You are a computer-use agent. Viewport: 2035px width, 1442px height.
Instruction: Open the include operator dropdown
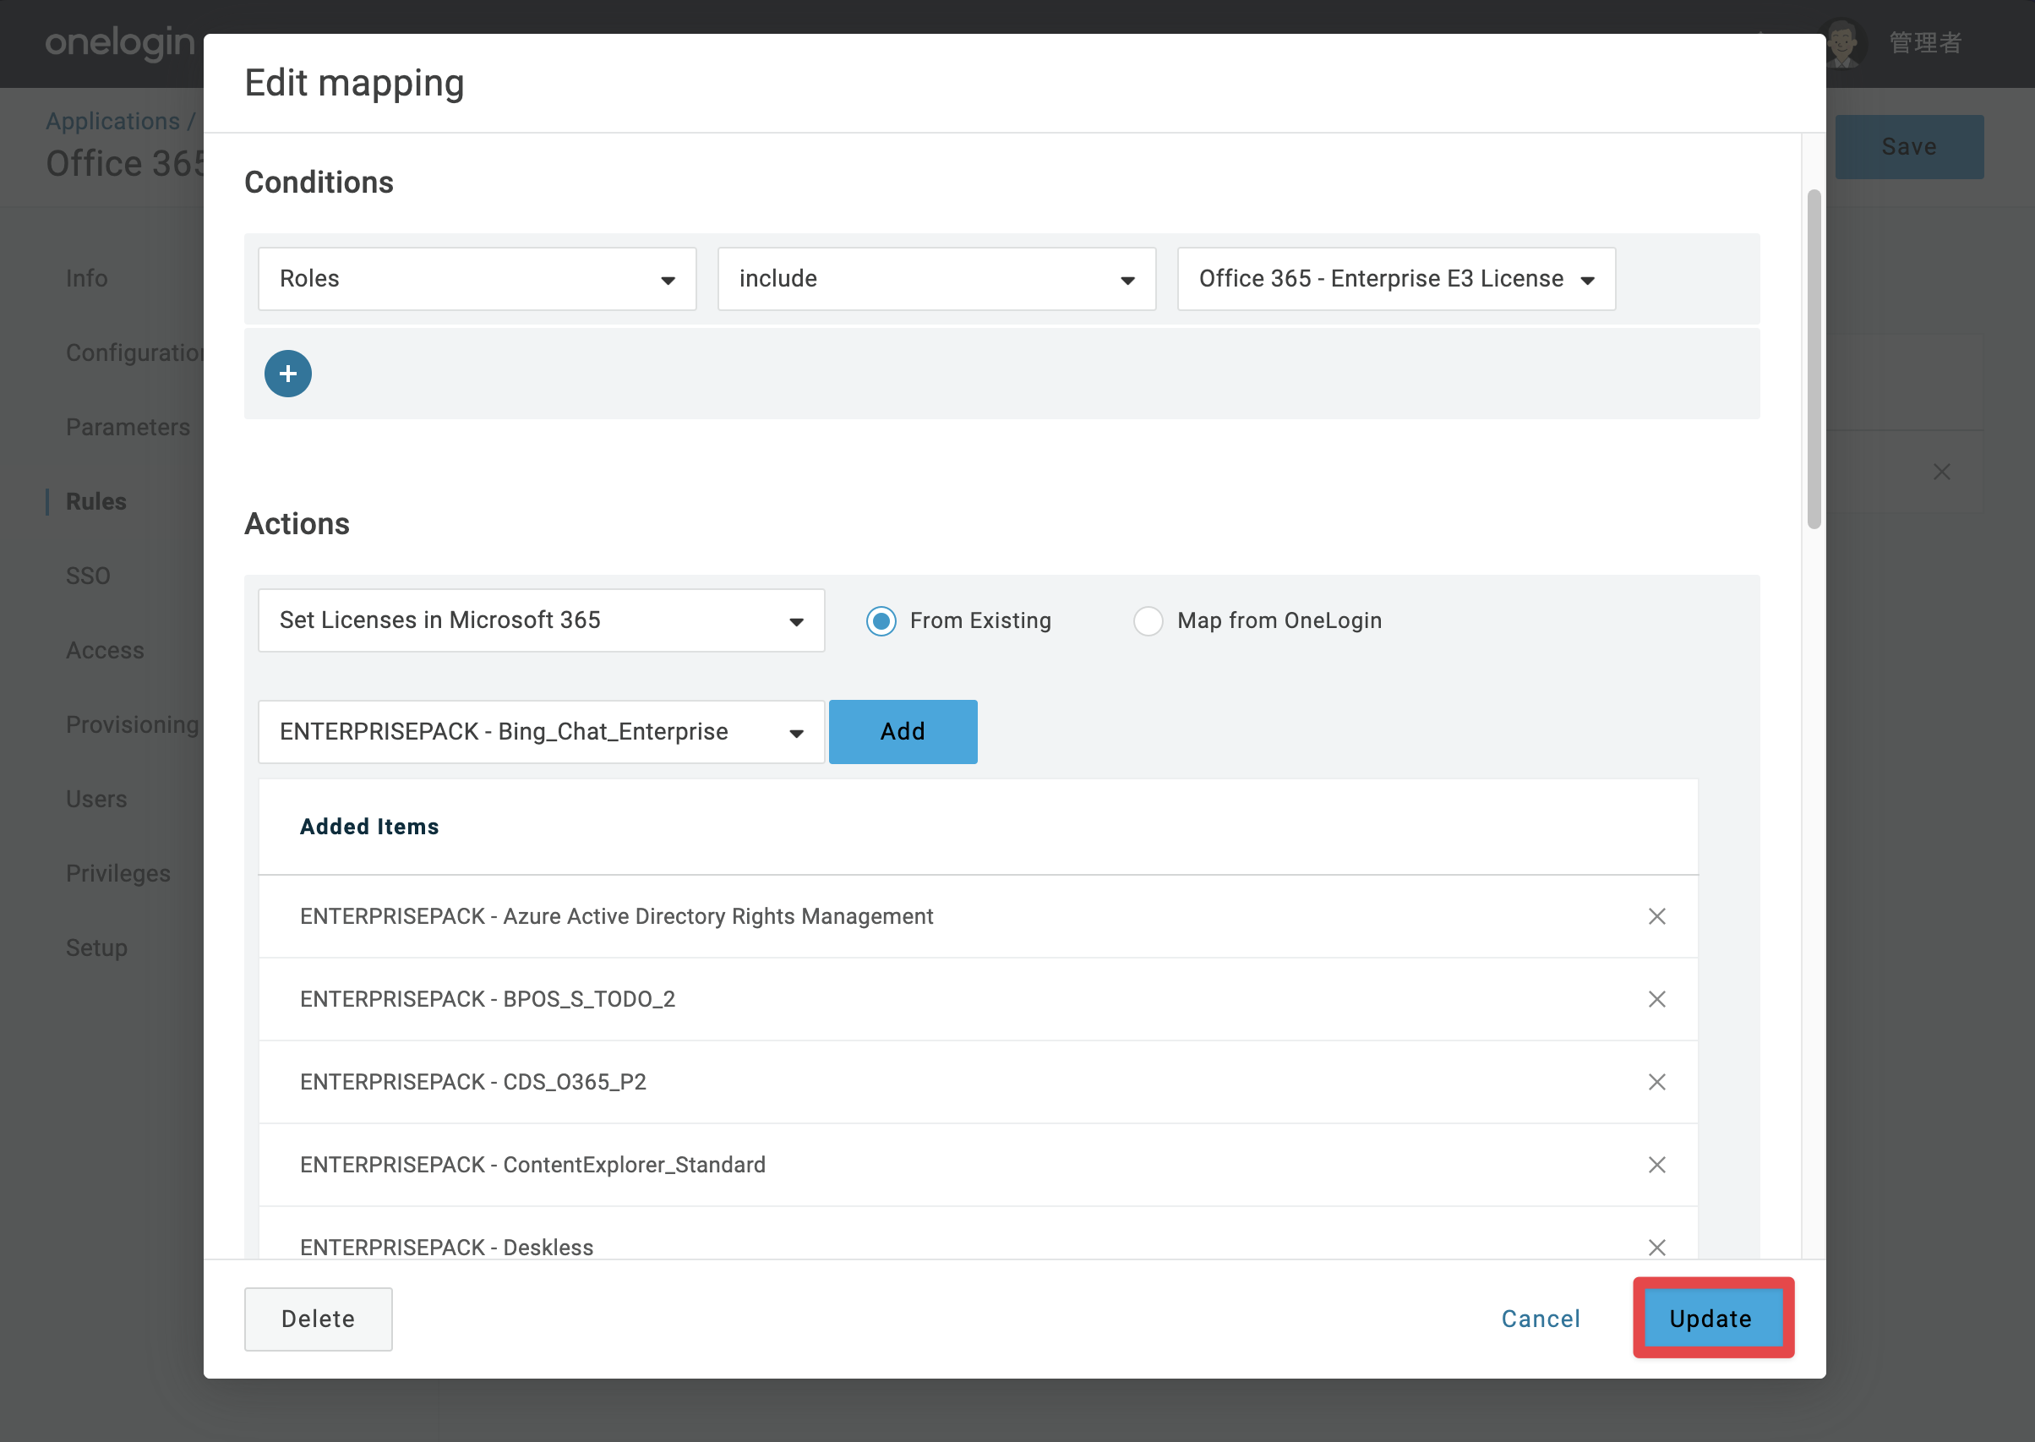click(x=936, y=279)
